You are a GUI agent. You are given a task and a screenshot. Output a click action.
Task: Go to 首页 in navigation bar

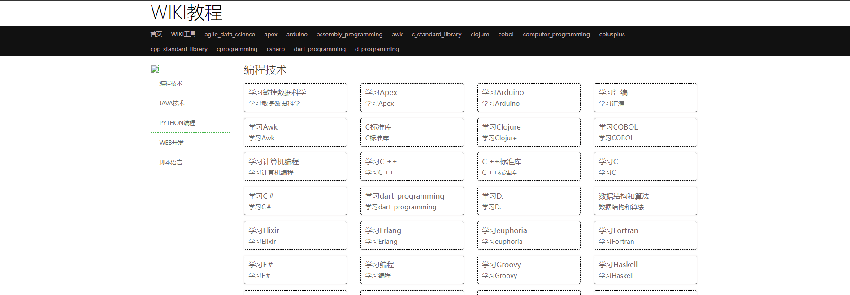pos(156,34)
